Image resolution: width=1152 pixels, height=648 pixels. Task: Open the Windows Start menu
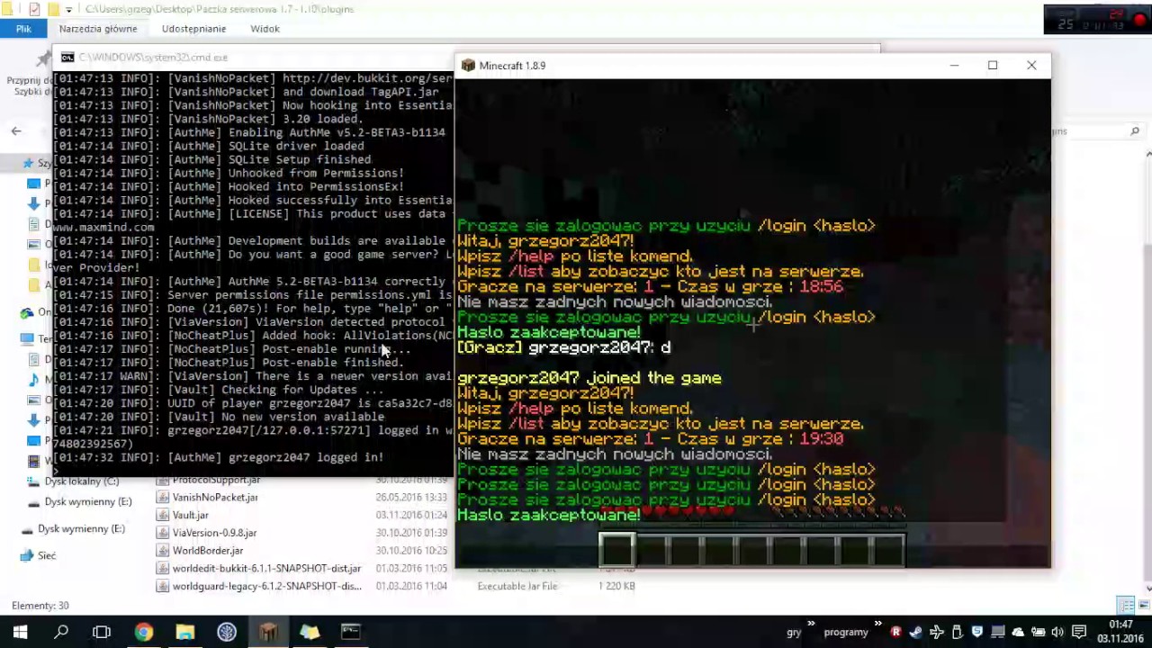coord(20,632)
